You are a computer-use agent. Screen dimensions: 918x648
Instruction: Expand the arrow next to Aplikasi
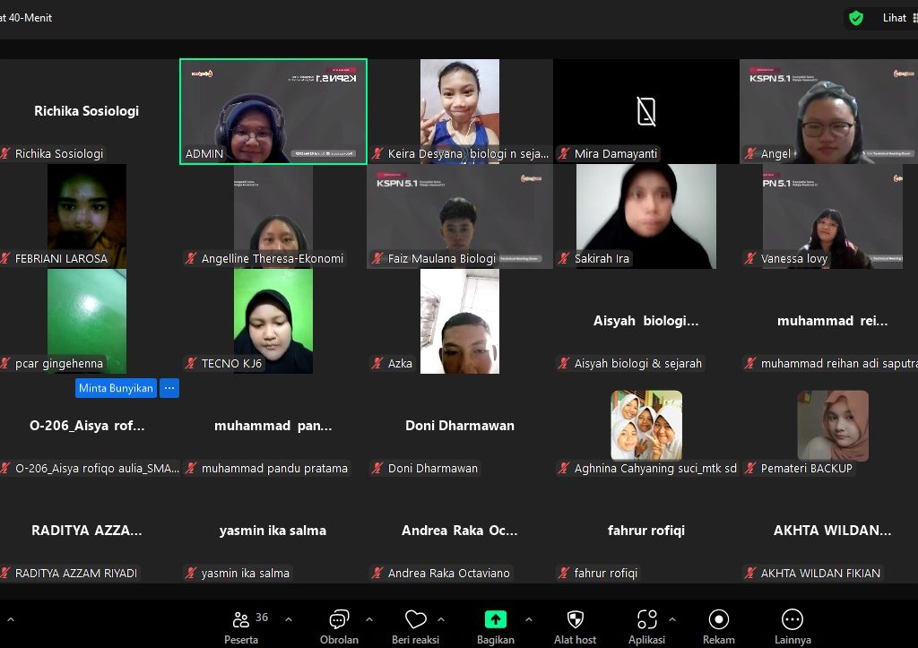672,619
